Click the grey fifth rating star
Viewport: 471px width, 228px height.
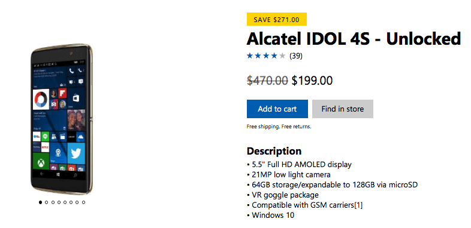[x=282, y=56]
